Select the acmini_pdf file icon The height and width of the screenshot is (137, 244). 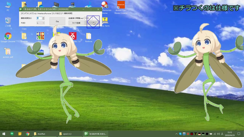8,53
